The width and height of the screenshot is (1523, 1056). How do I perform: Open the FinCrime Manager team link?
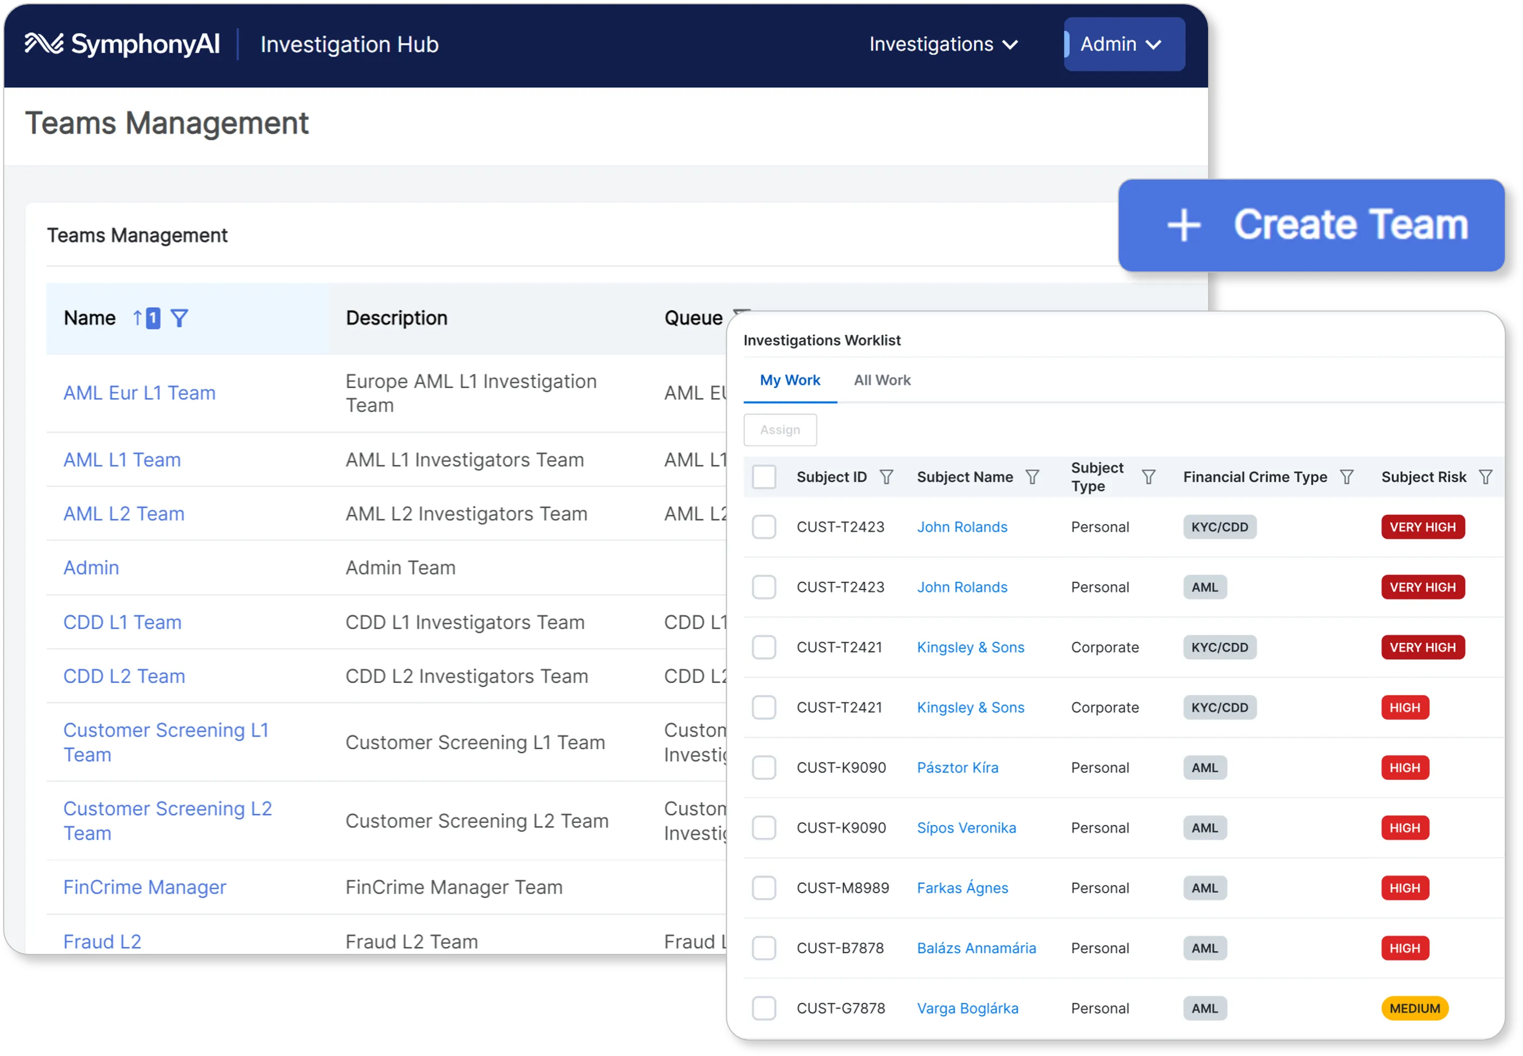[x=145, y=887]
